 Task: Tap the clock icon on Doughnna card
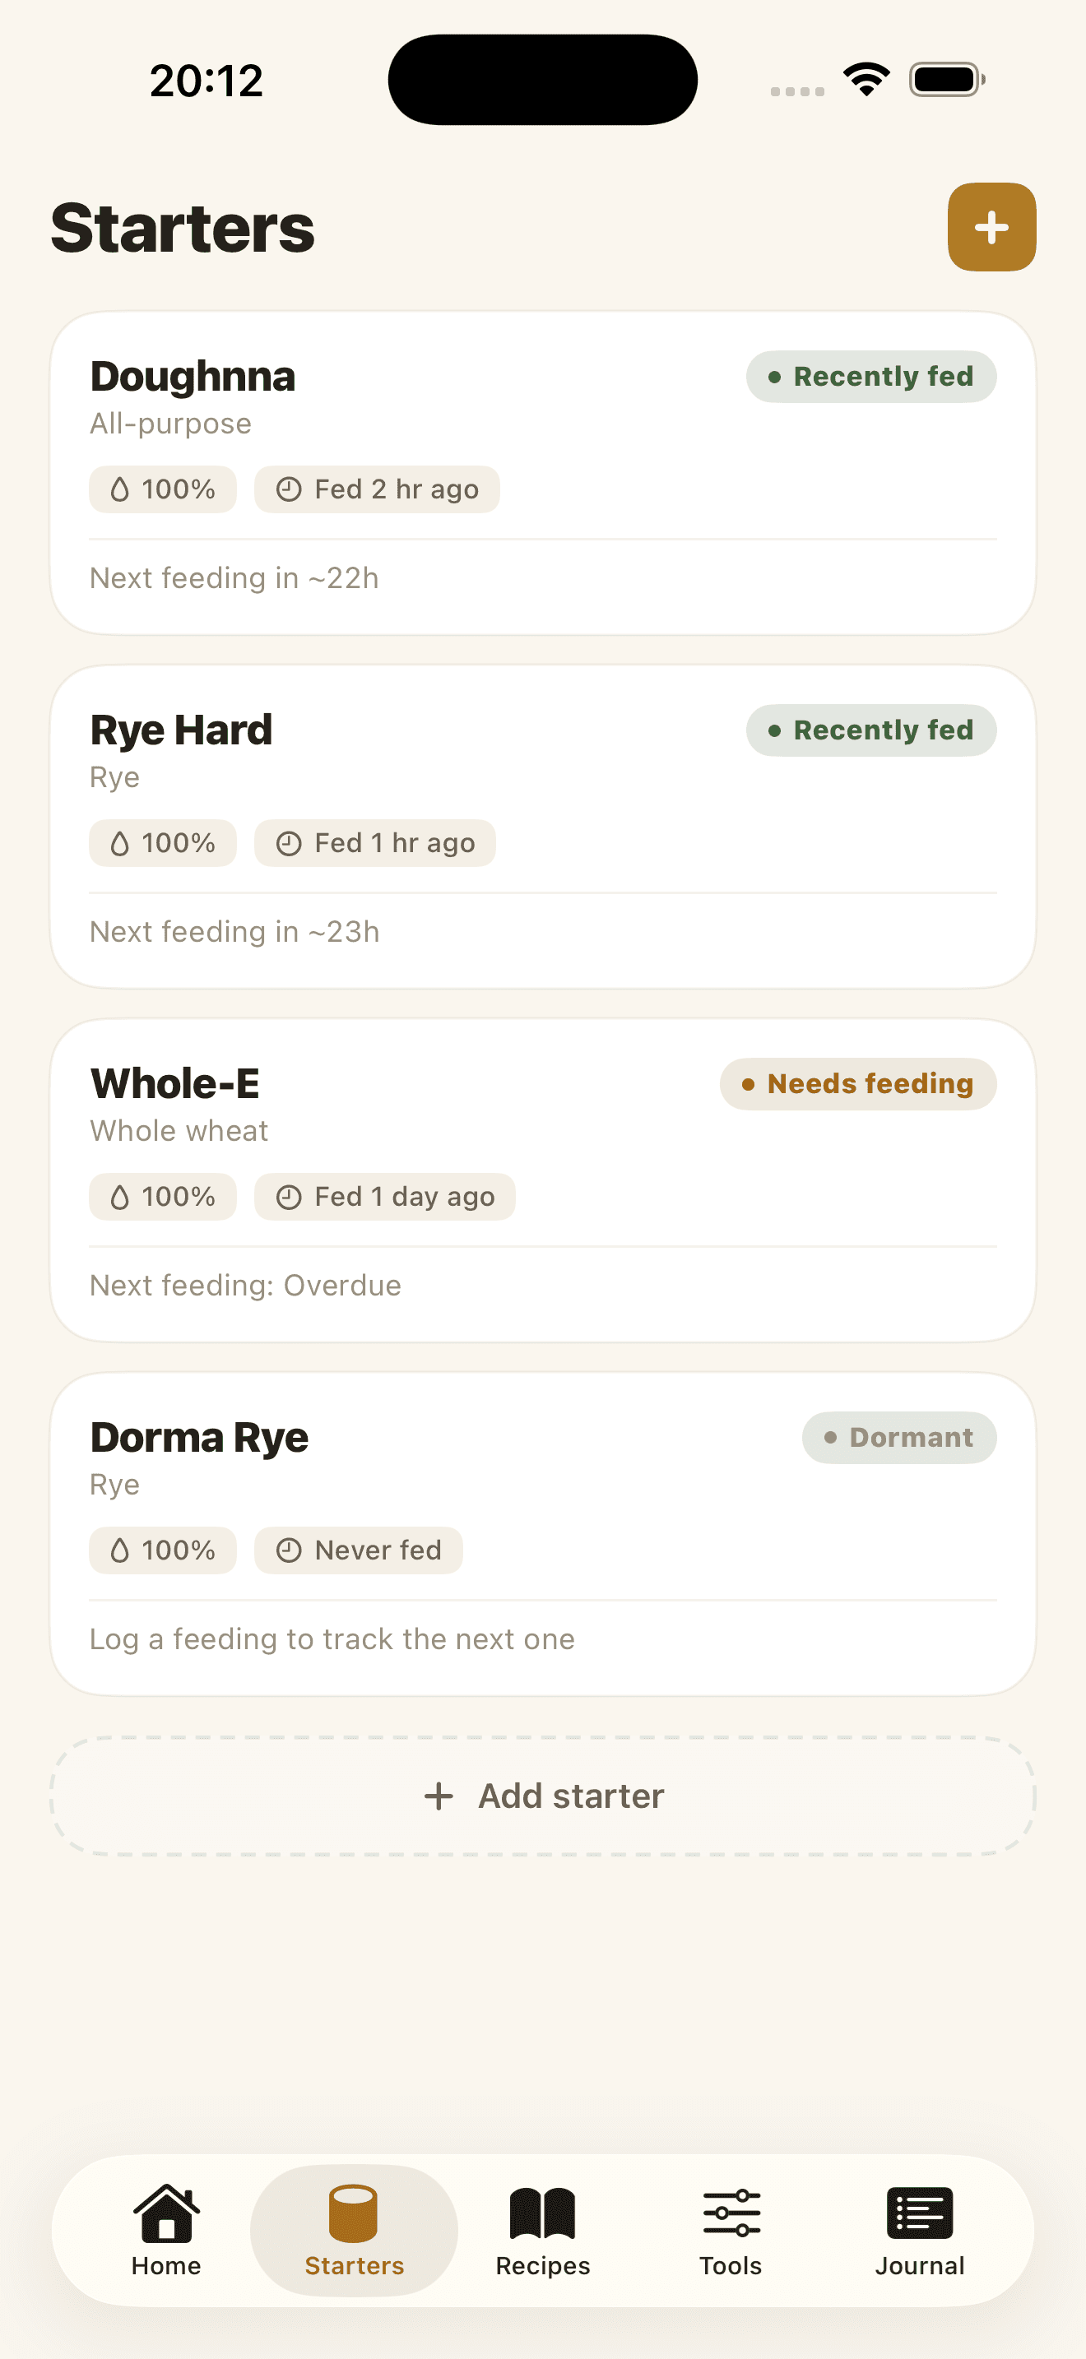coord(289,490)
